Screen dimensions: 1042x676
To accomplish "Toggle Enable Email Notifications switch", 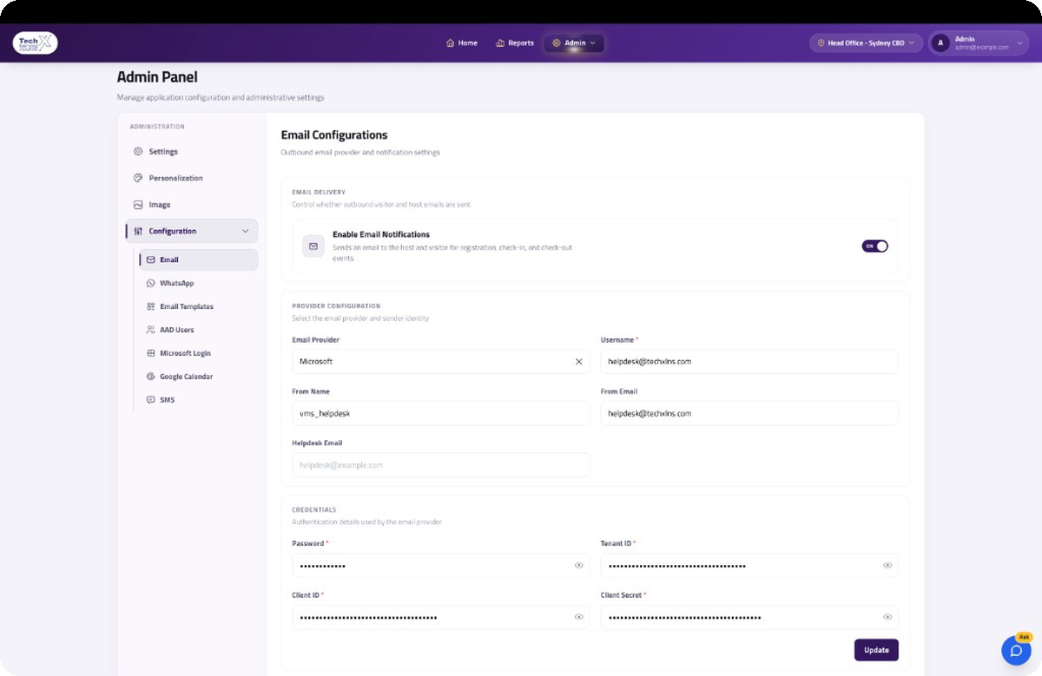I will point(874,246).
